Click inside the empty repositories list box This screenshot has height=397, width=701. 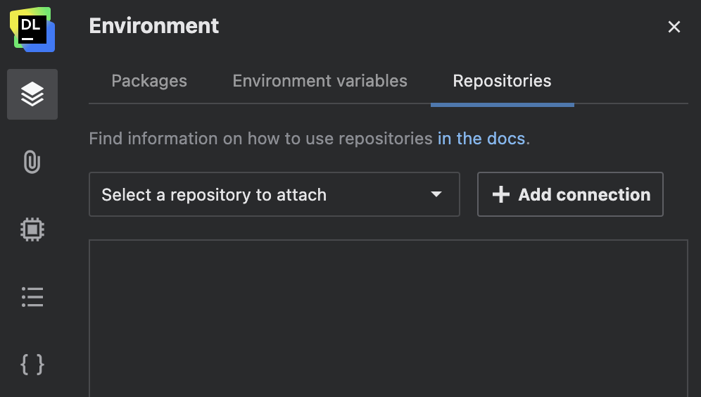click(x=388, y=317)
